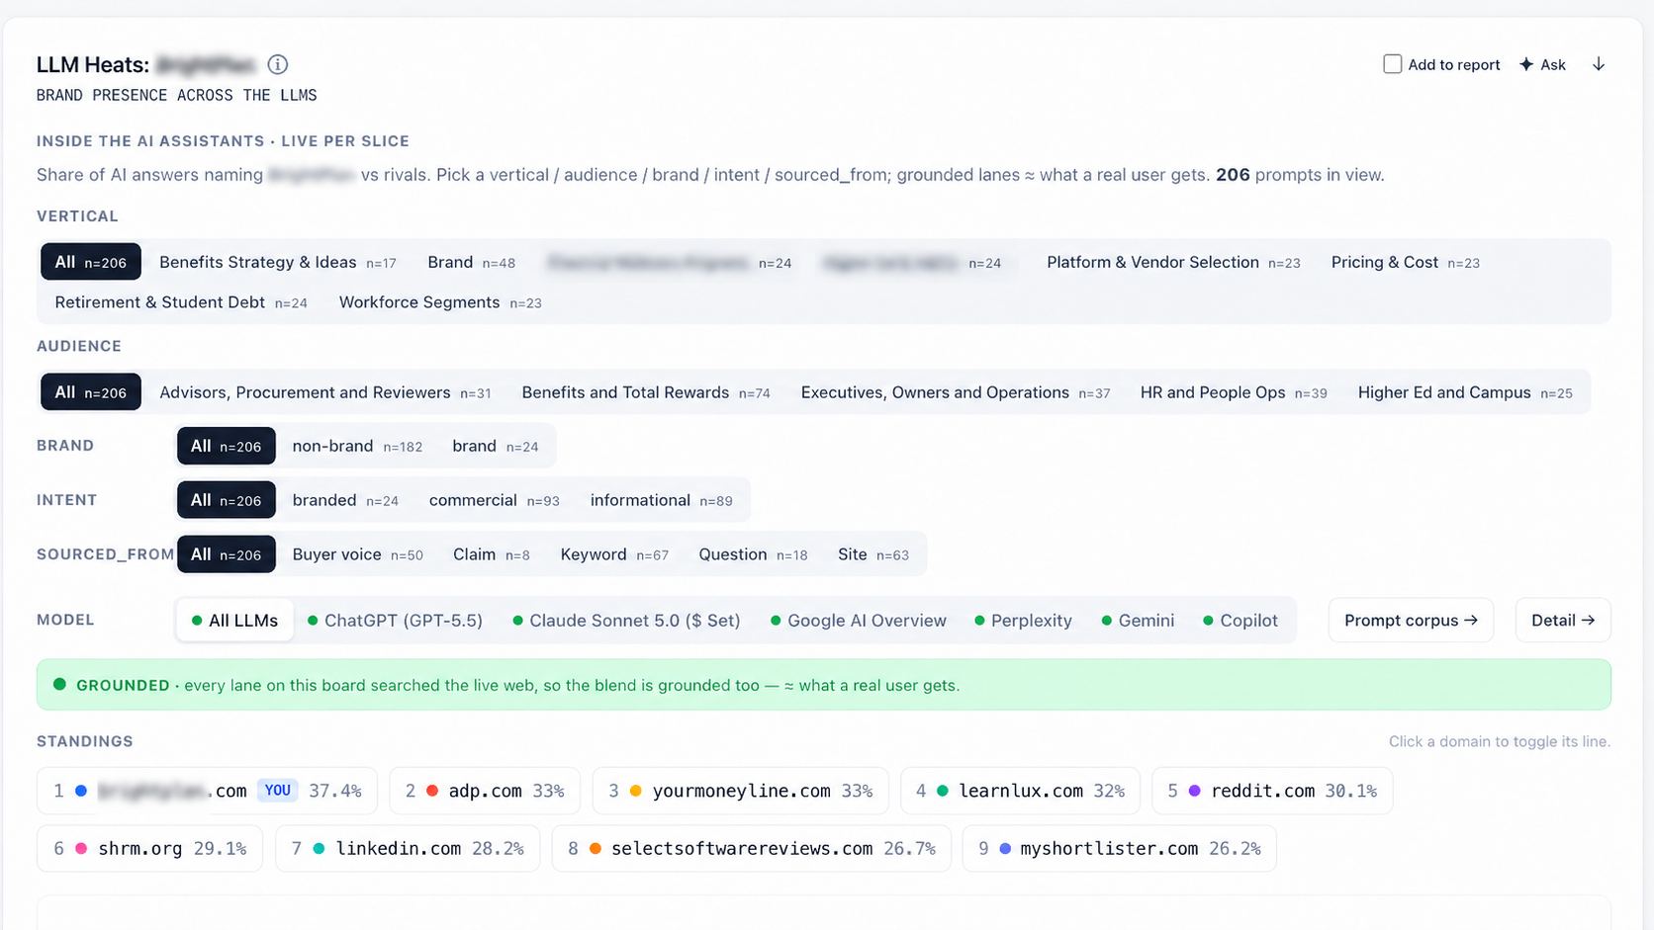
Task: Click the download arrow icon
Action: pyautogui.click(x=1599, y=64)
